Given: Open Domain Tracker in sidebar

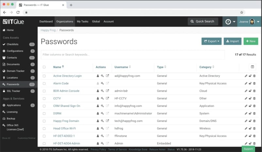Looking at the screenshot, I should 19,71.
